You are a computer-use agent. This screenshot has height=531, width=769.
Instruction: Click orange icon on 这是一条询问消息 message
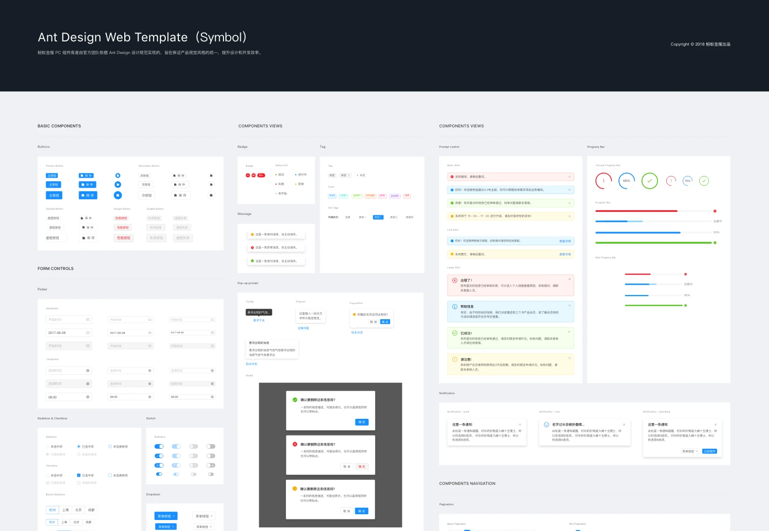(x=252, y=234)
